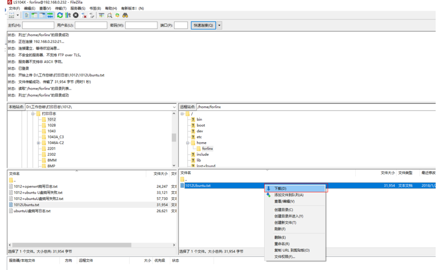The image size is (444, 270).
Task: Click the local file list horizontal scrollbar
Action: tap(89, 245)
